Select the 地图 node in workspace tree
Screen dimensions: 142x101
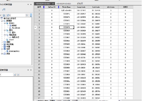click(8, 42)
